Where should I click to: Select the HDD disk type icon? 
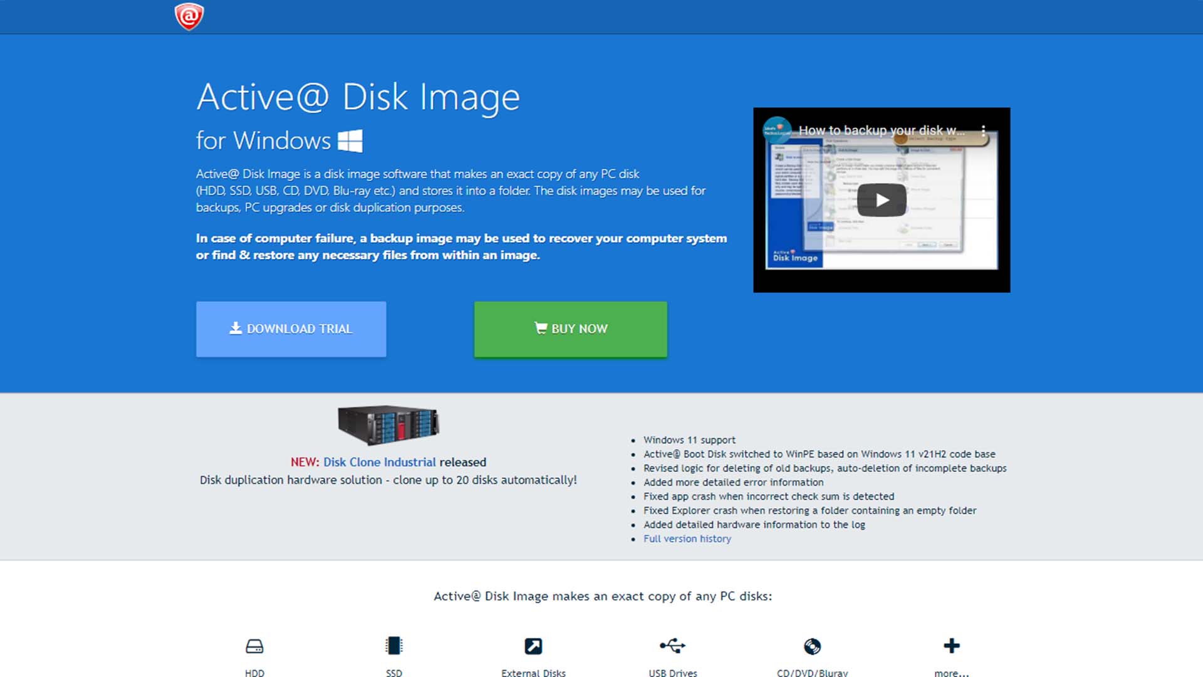coord(254,646)
